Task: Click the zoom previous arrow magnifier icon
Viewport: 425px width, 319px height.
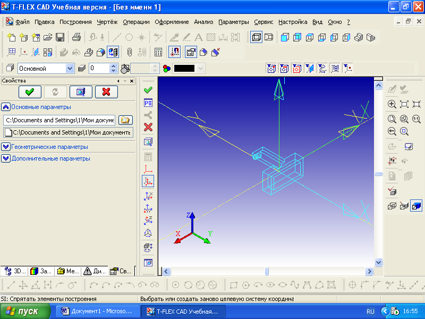Action: point(392,131)
